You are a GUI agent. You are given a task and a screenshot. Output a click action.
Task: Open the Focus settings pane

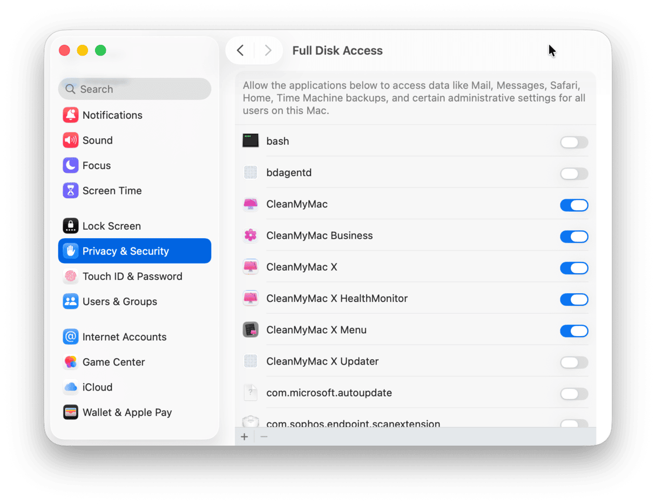134,165
